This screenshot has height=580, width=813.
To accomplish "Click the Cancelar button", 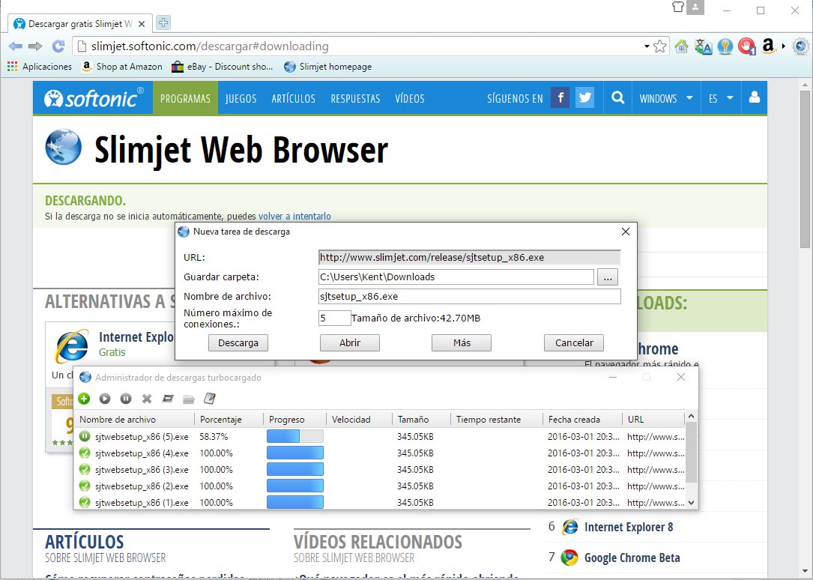I will point(574,342).
